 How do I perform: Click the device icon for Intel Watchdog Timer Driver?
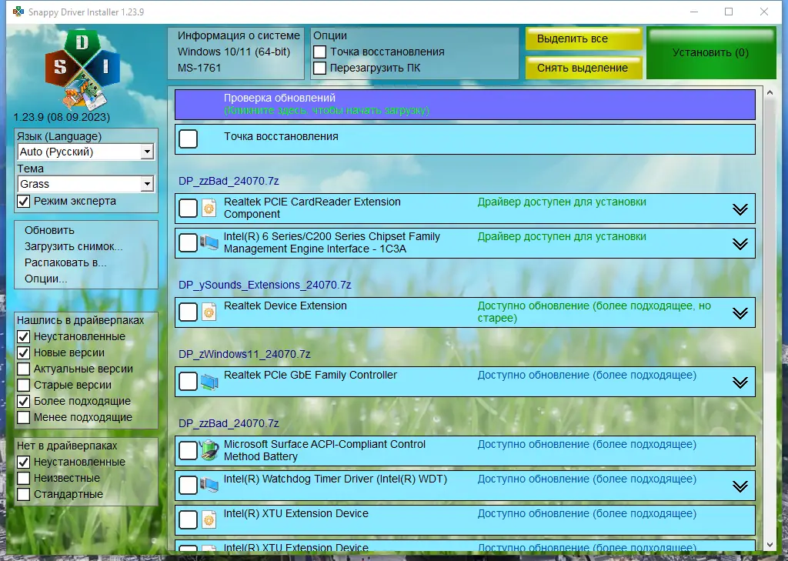209,485
